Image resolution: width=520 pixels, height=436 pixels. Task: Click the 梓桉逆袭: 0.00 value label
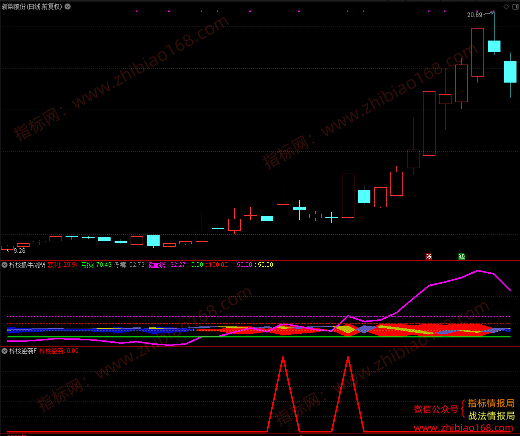59,351
